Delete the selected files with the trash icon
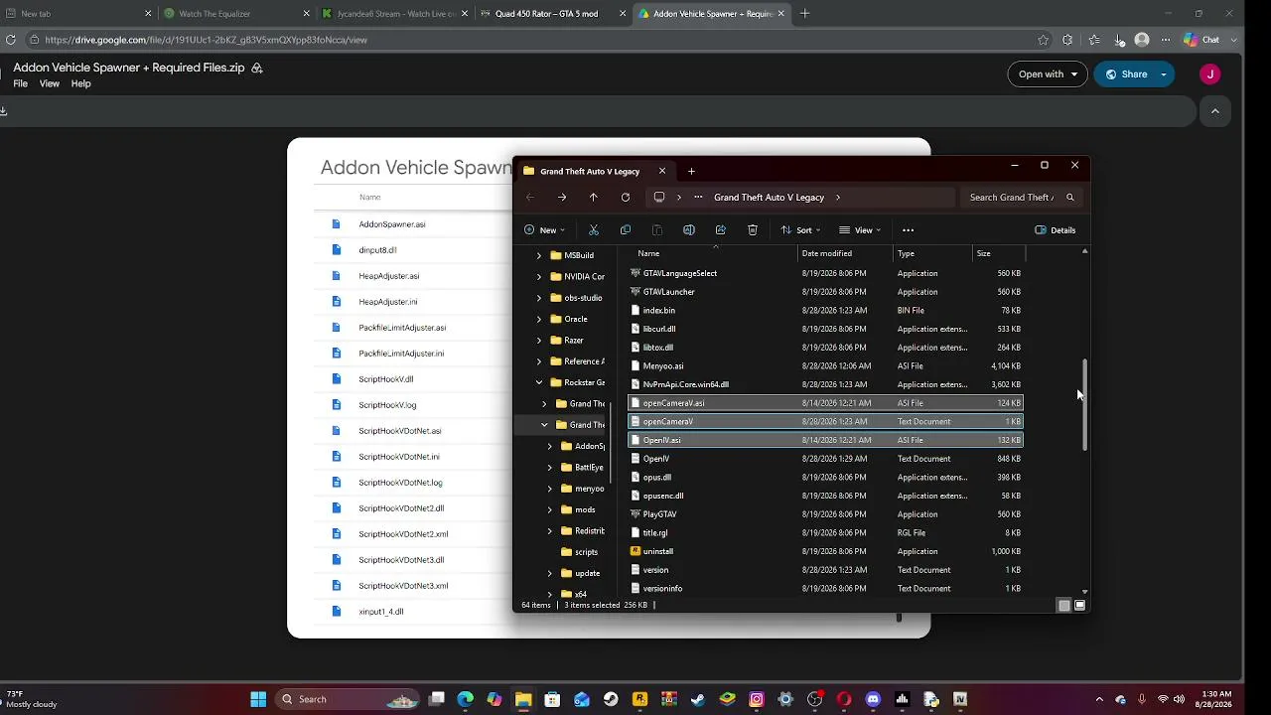The height and width of the screenshot is (715, 1271). (x=753, y=229)
